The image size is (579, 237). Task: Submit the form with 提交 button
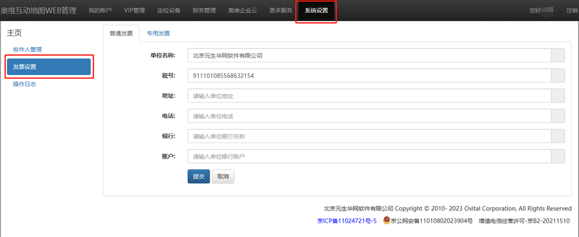coord(198,176)
